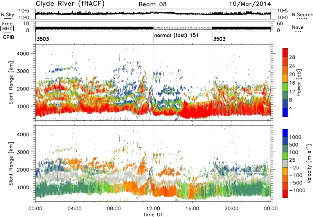
Task: Click the '60' Nave axis tick label
Action: [280, 24]
